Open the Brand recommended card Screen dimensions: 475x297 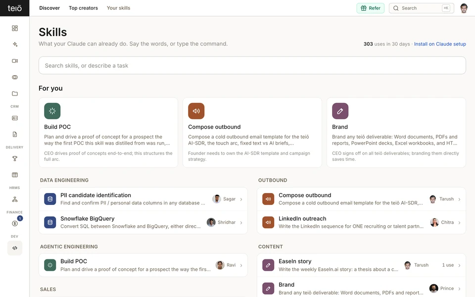pyautogui.click(x=396, y=133)
